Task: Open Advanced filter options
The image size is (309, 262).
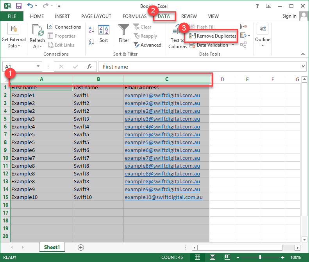Action: [147, 45]
